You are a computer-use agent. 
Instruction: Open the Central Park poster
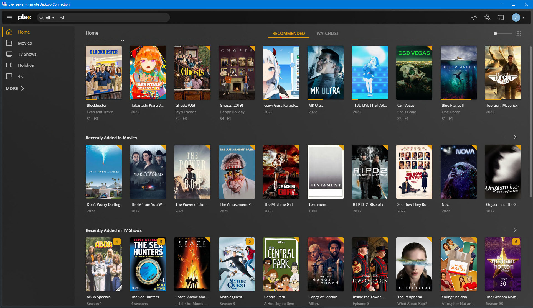pos(281,264)
